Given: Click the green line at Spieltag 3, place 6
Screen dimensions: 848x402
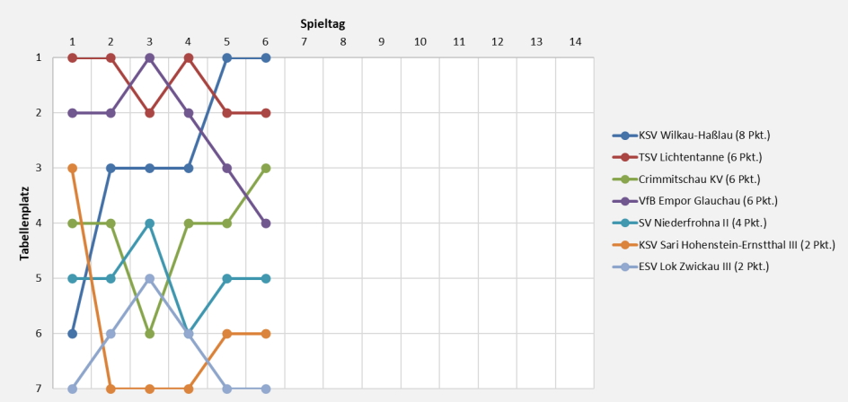Looking at the screenshot, I should point(149,334).
